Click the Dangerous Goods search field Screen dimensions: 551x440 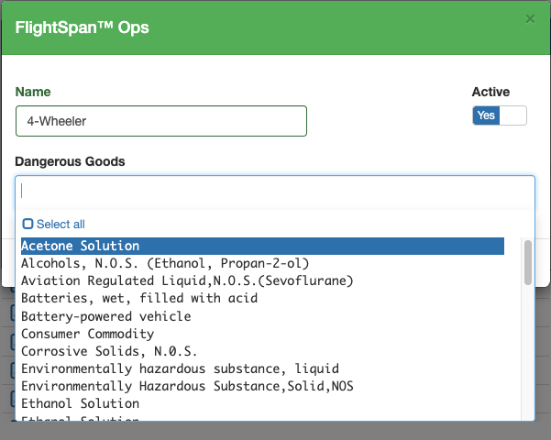(275, 192)
